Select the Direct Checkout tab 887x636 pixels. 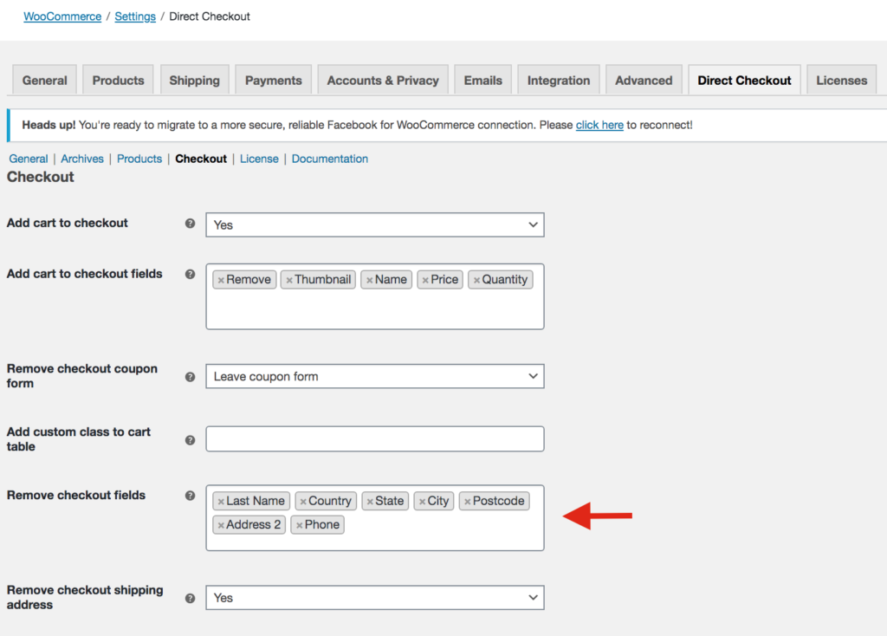744,81
